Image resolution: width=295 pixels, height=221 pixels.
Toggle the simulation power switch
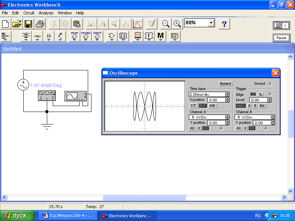[x=281, y=25]
